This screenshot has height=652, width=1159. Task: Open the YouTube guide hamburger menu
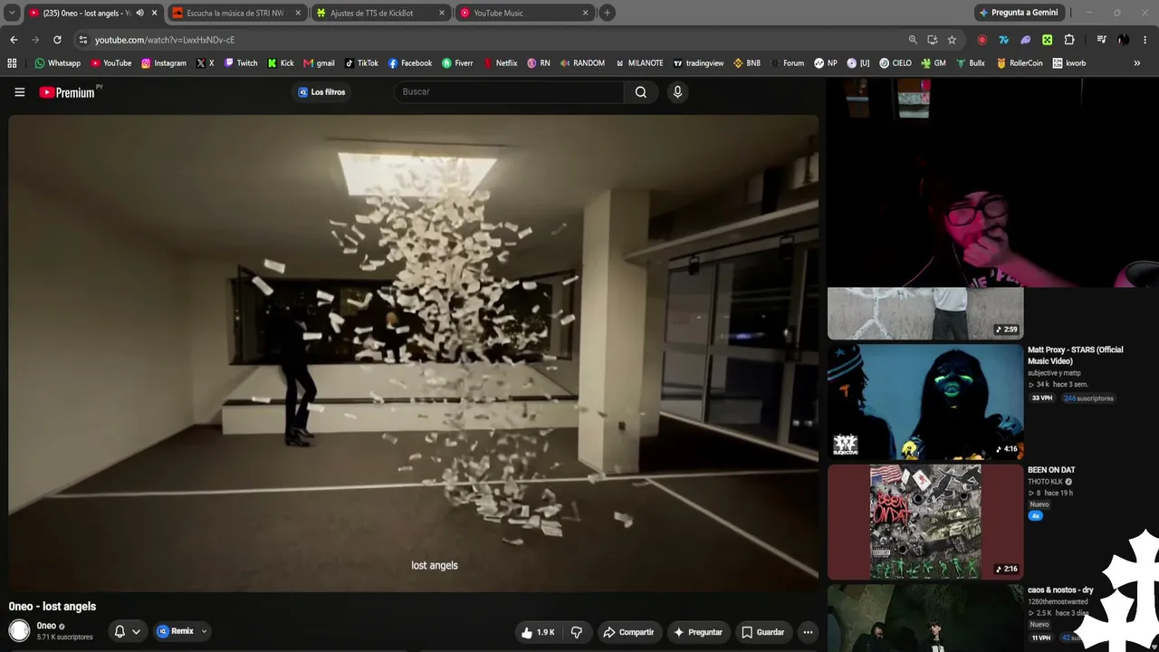click(x=19, y=91)
